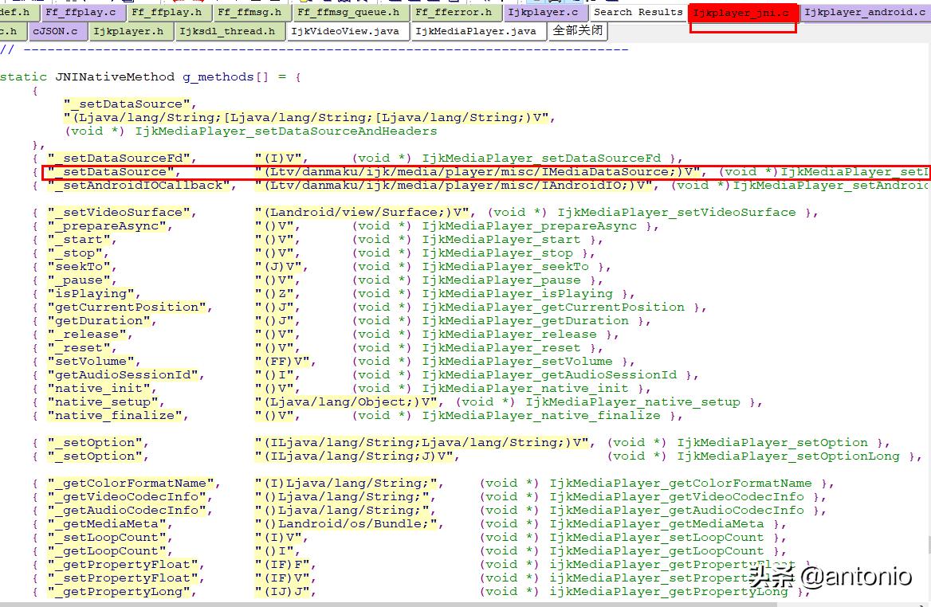
Task: Click IjkMediaPlayer_getColorFormatName function name
Action: point(681,484)
